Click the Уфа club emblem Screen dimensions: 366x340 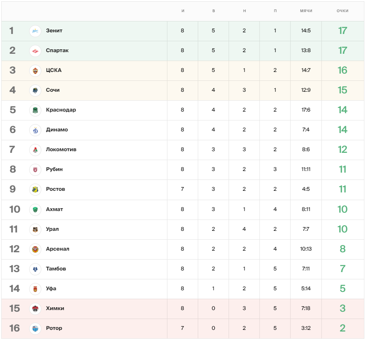pyautogui.click(x=35, y=289)
